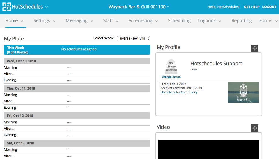Image resolution: width=279 pixels, height=159 pixels.
Task: Open the Scheduling page
Action: (x=179, y=21)
